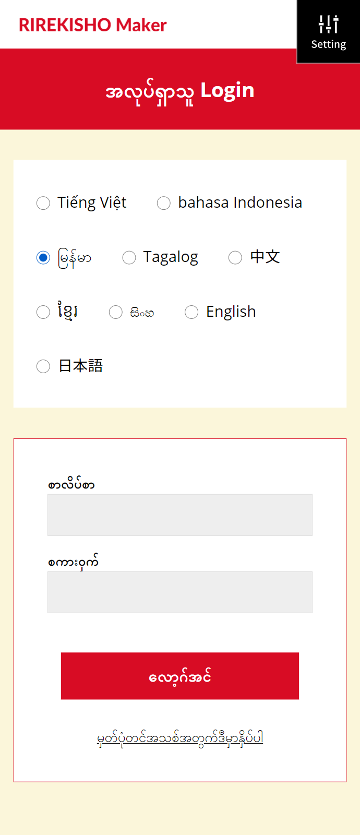
Task: Click the Setting label text
Action: pyautogui.click(x=329, y=44)
